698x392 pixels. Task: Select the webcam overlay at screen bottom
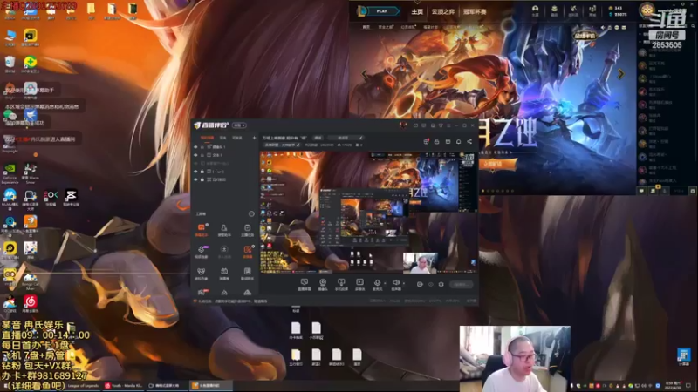click(515, 359)
